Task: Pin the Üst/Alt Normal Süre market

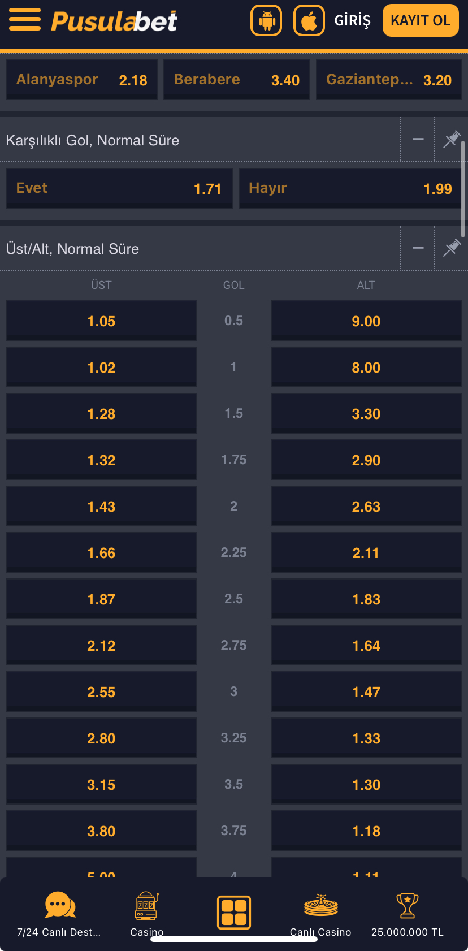Action: [452, 248]
